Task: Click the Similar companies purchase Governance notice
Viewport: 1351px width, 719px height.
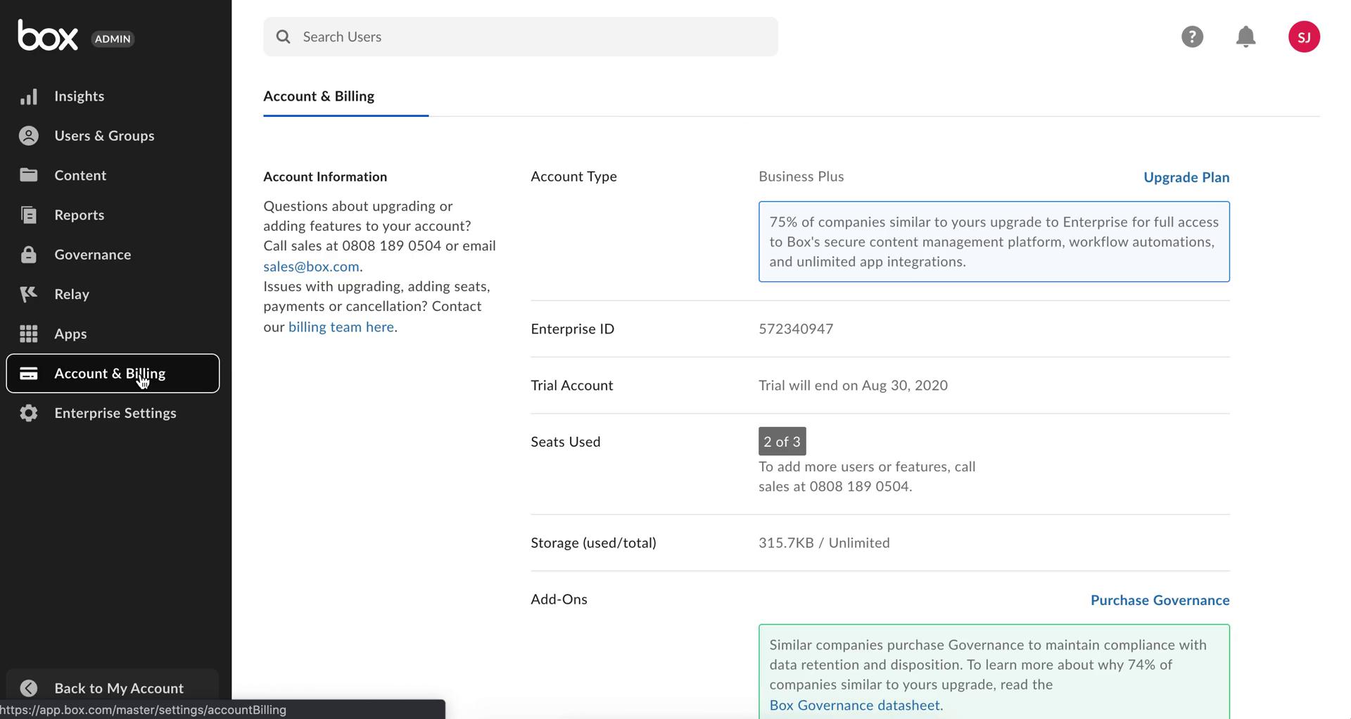Action: [994, 671]
